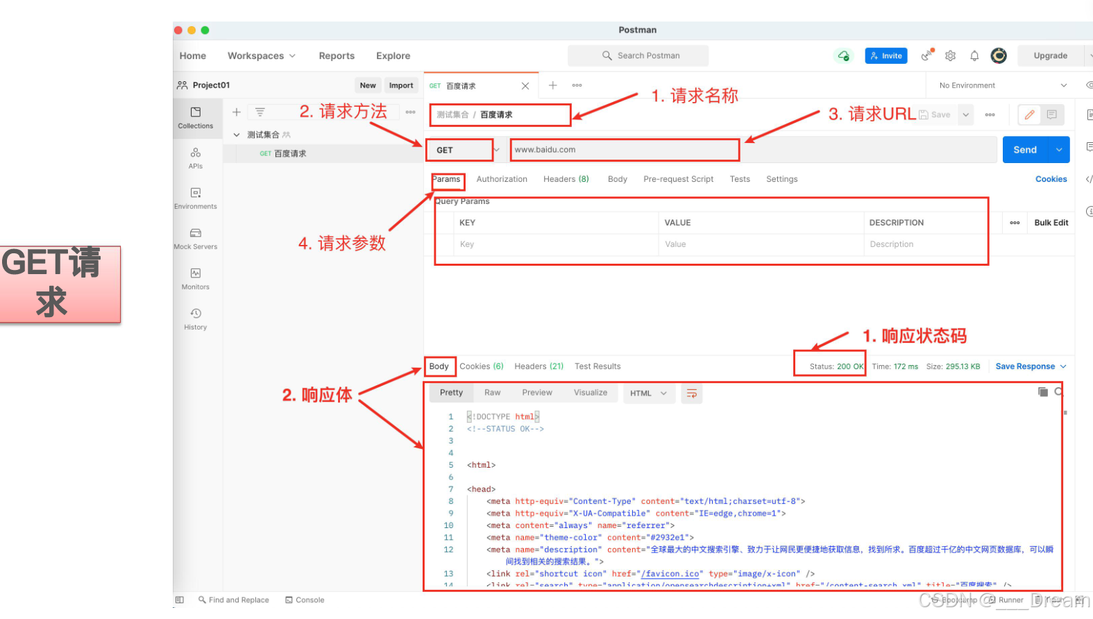
Task: Click the pencil edit icon
Action: pyautogui.click(x=1029, y=115)
